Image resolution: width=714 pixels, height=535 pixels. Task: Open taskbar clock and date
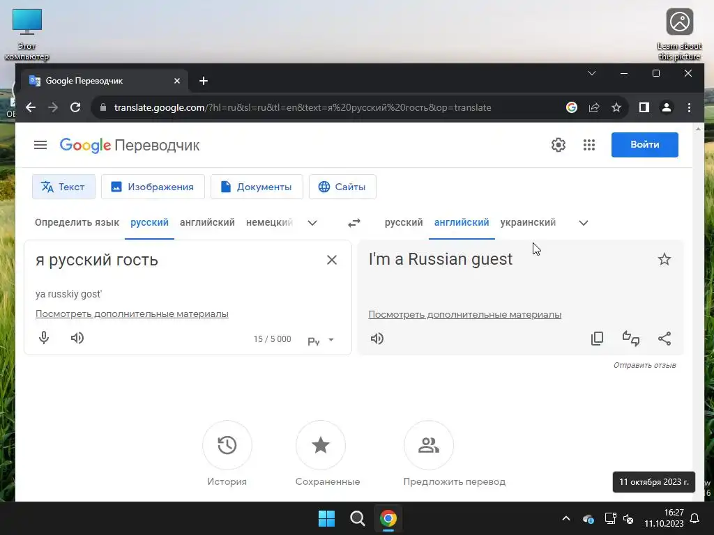coord(664,518)
